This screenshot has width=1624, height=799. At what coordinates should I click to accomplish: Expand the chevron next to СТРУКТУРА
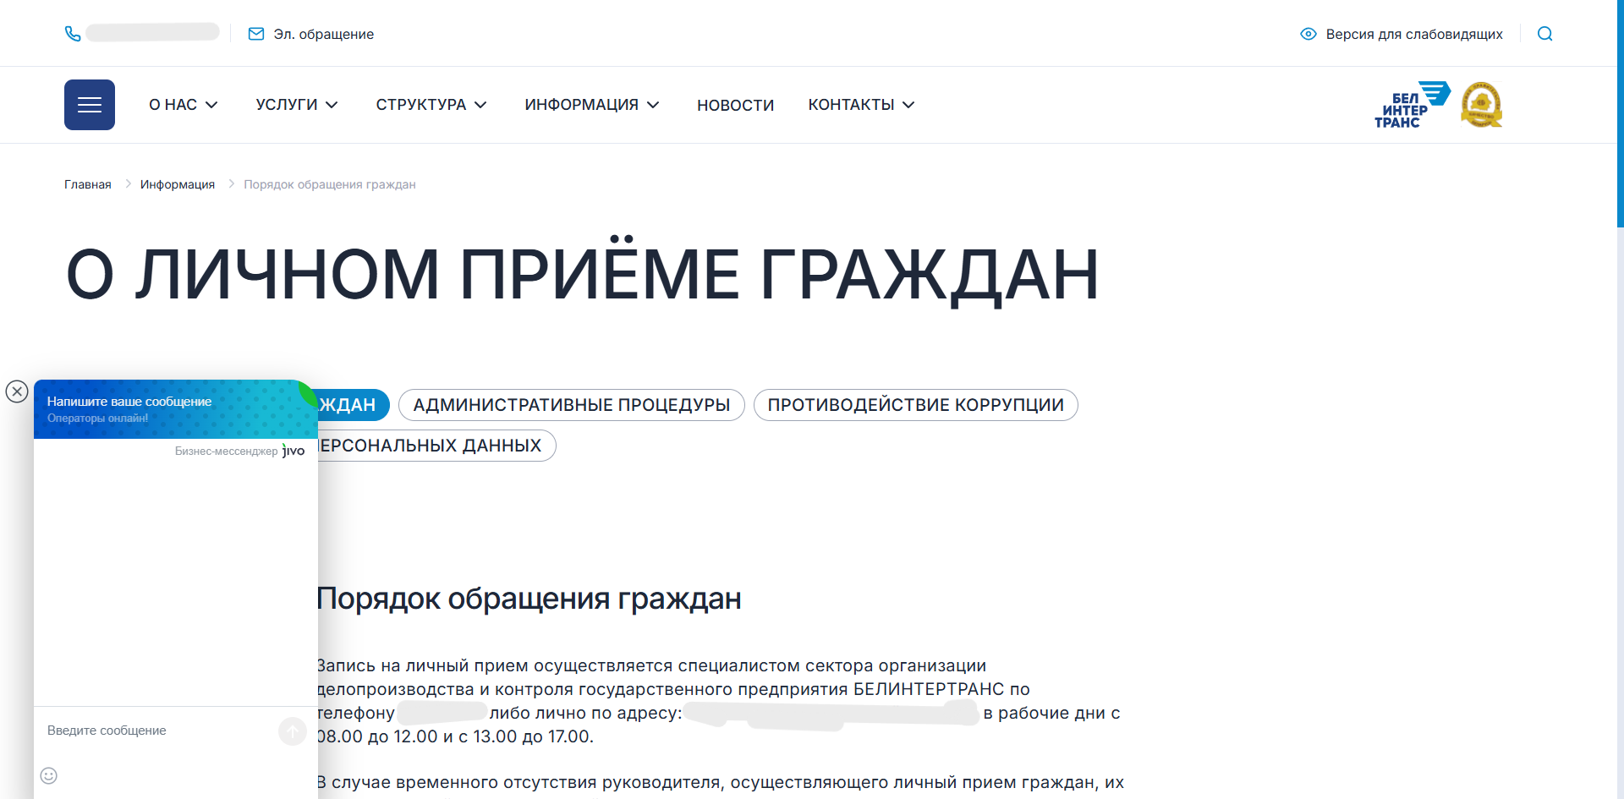pos(480,105)
